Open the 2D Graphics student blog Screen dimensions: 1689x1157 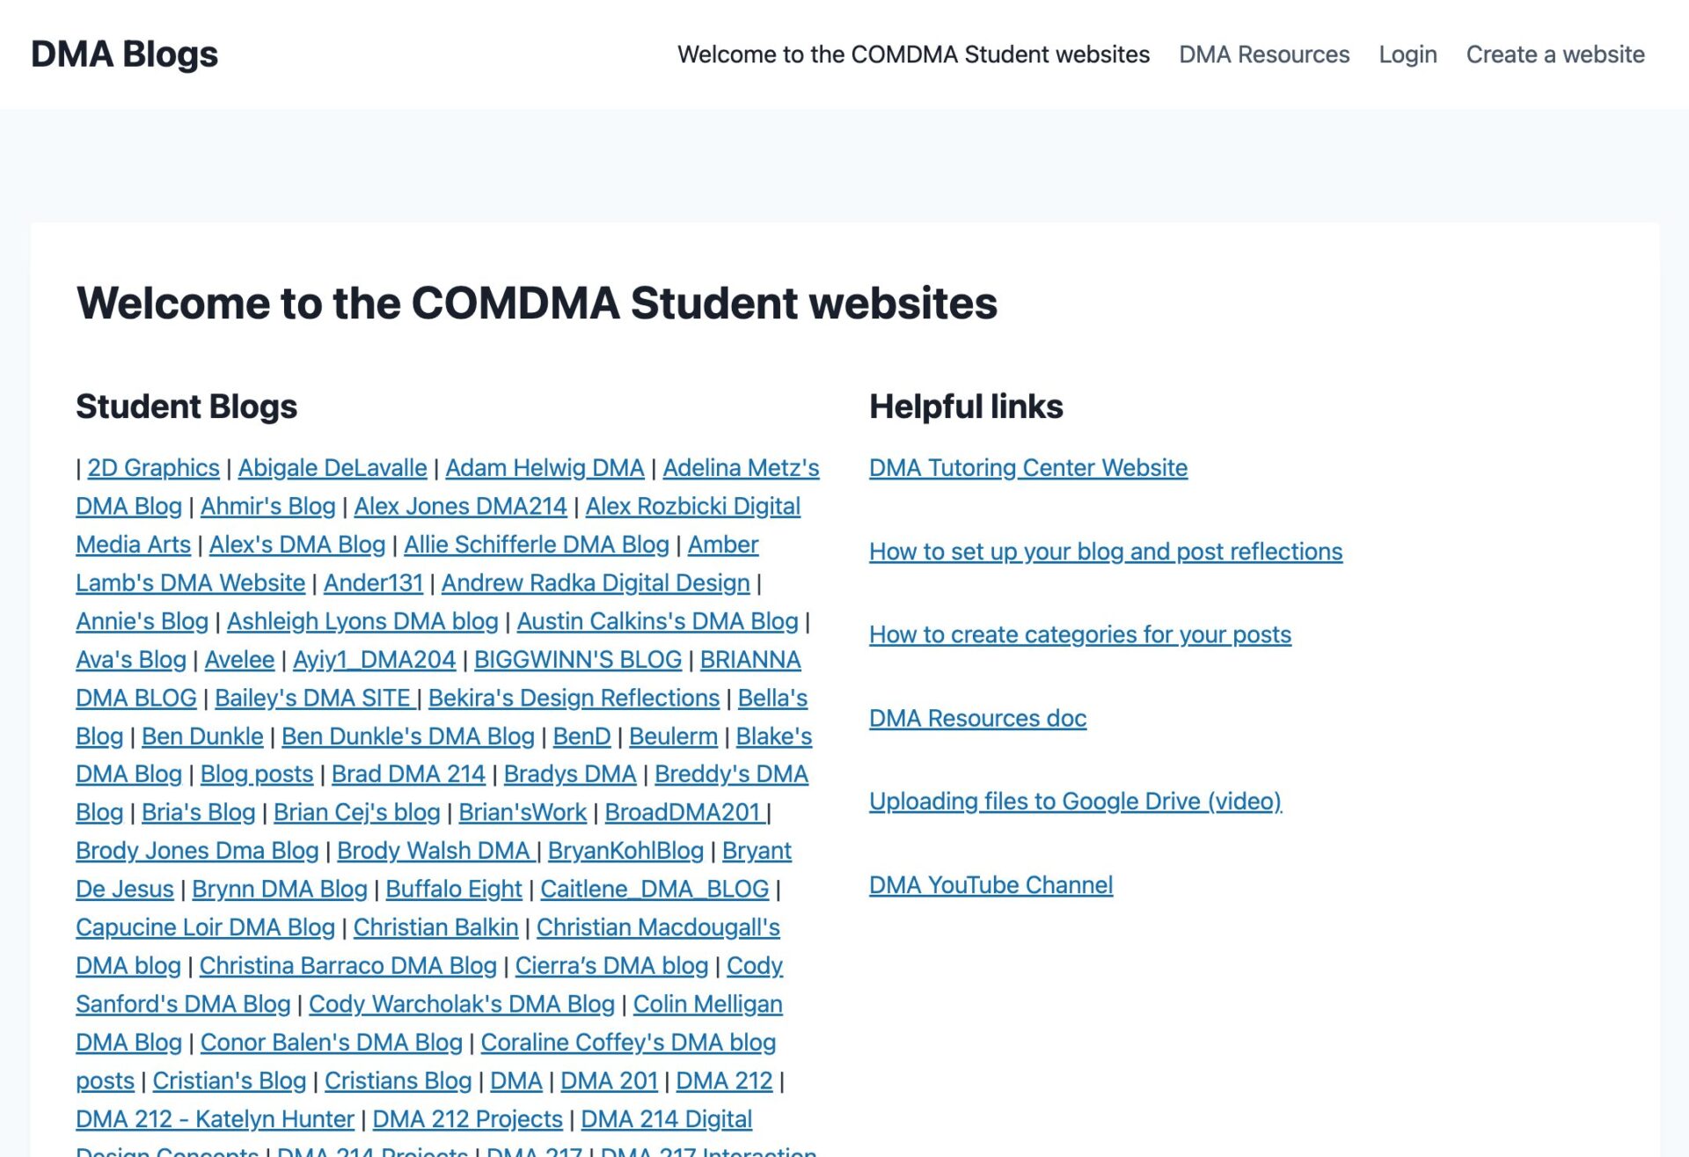153,468
